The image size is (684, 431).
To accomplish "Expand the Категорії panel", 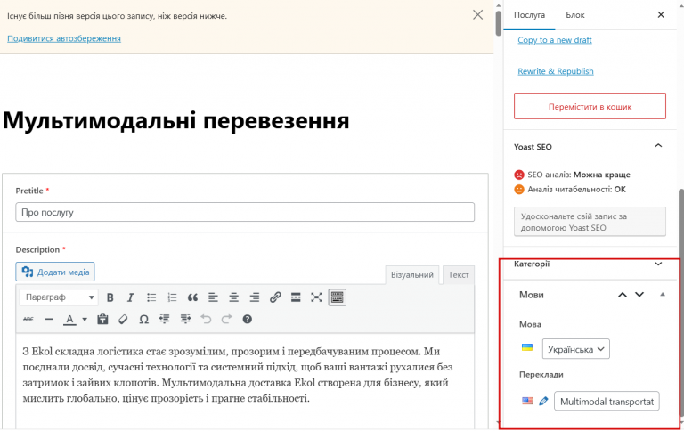I will 658,264.
